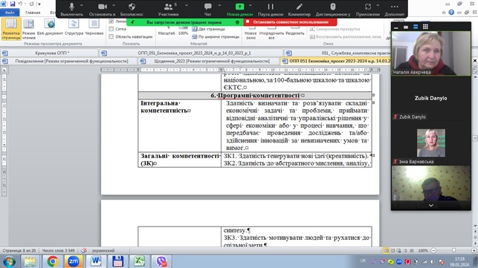
Task: Expand more participants chevron in video panel
Action: [431, 206]
